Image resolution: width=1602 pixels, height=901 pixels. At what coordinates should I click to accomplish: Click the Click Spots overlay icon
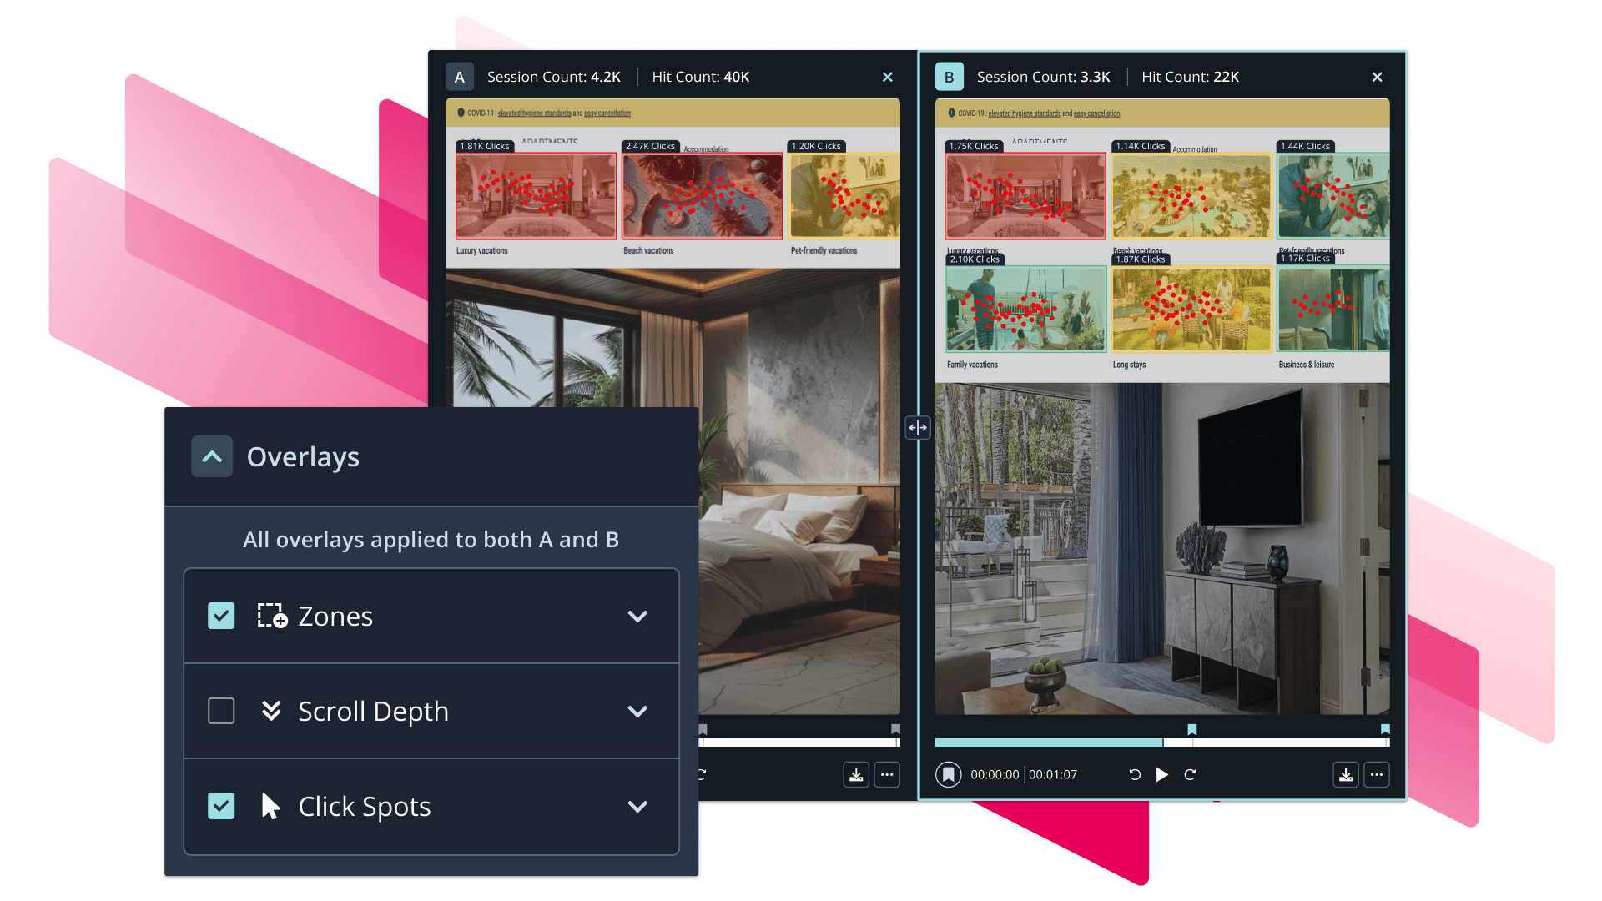(x=270, y=805)
